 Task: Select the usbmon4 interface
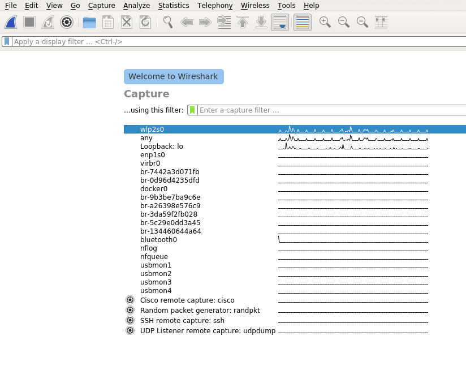(295, 291)
